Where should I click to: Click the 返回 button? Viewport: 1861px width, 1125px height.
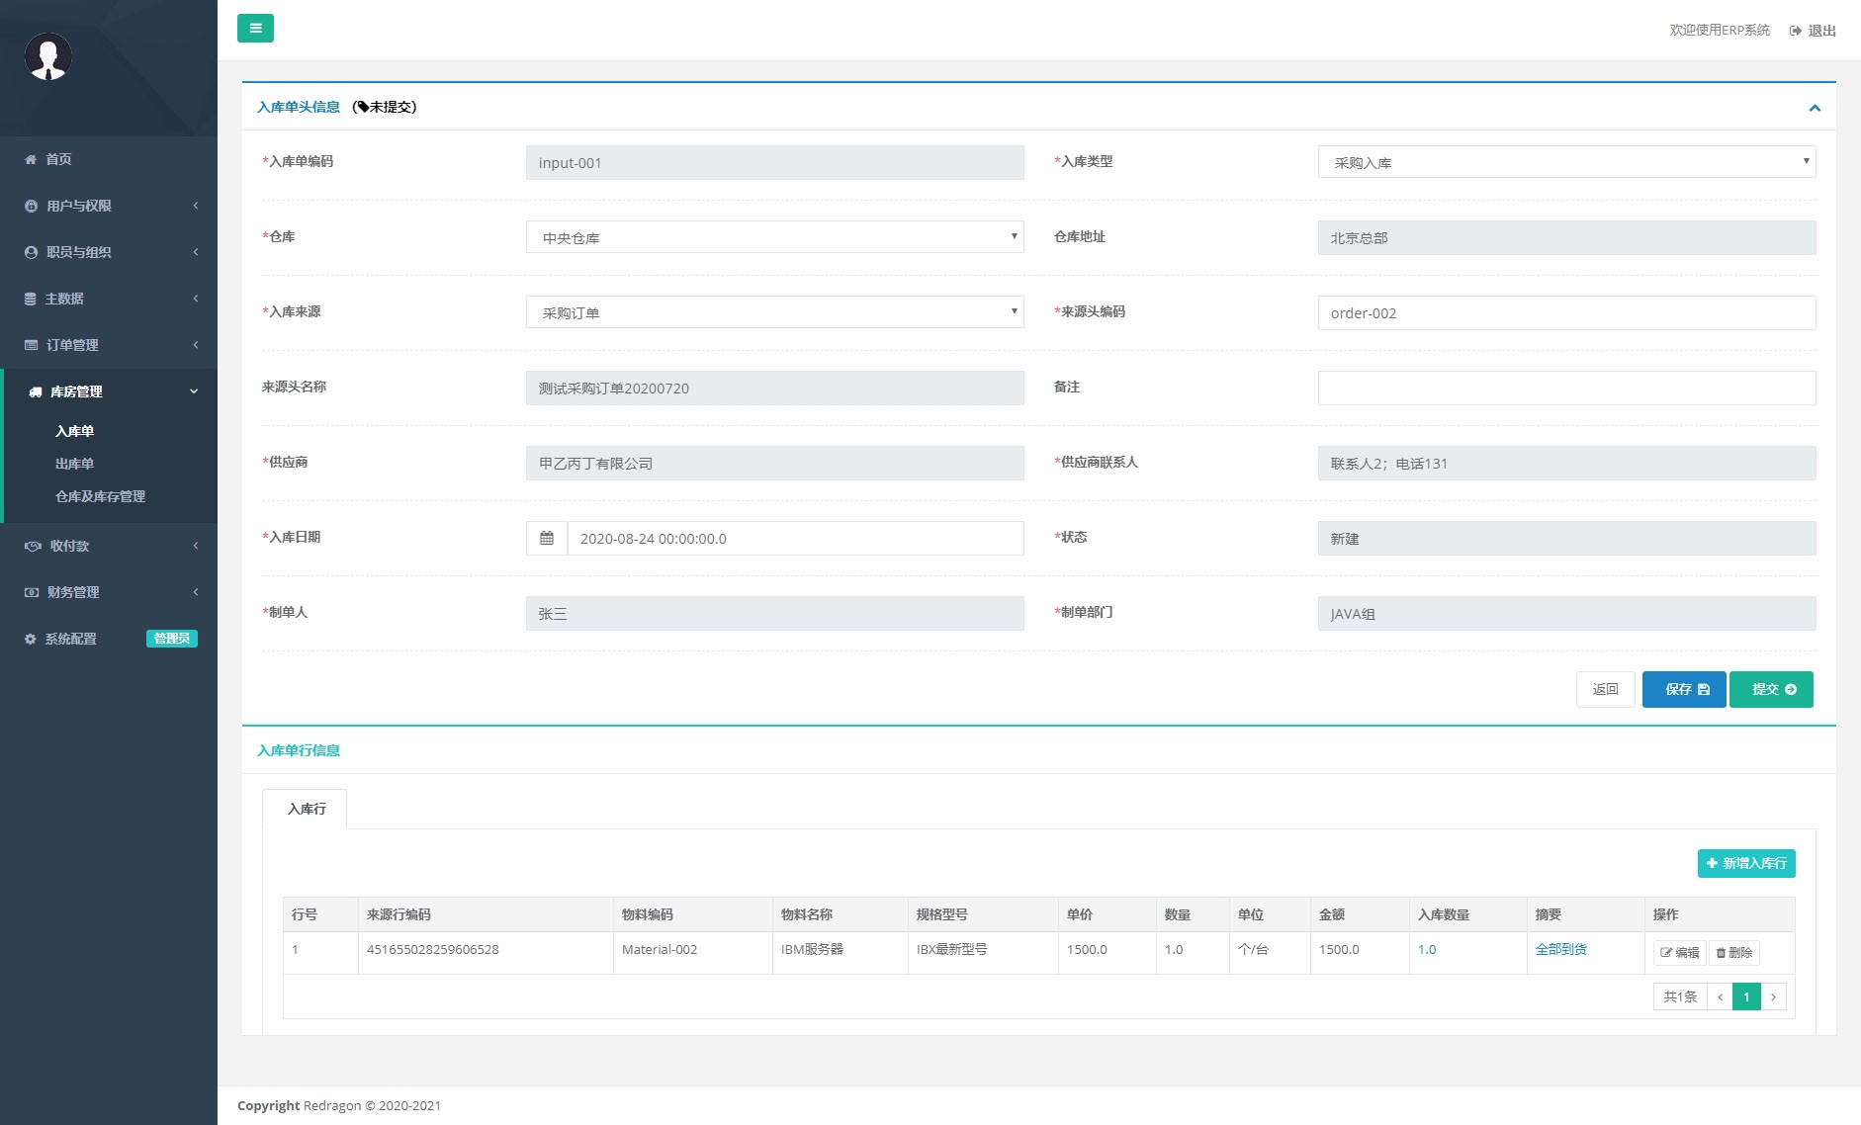[x=1605, y=689]
